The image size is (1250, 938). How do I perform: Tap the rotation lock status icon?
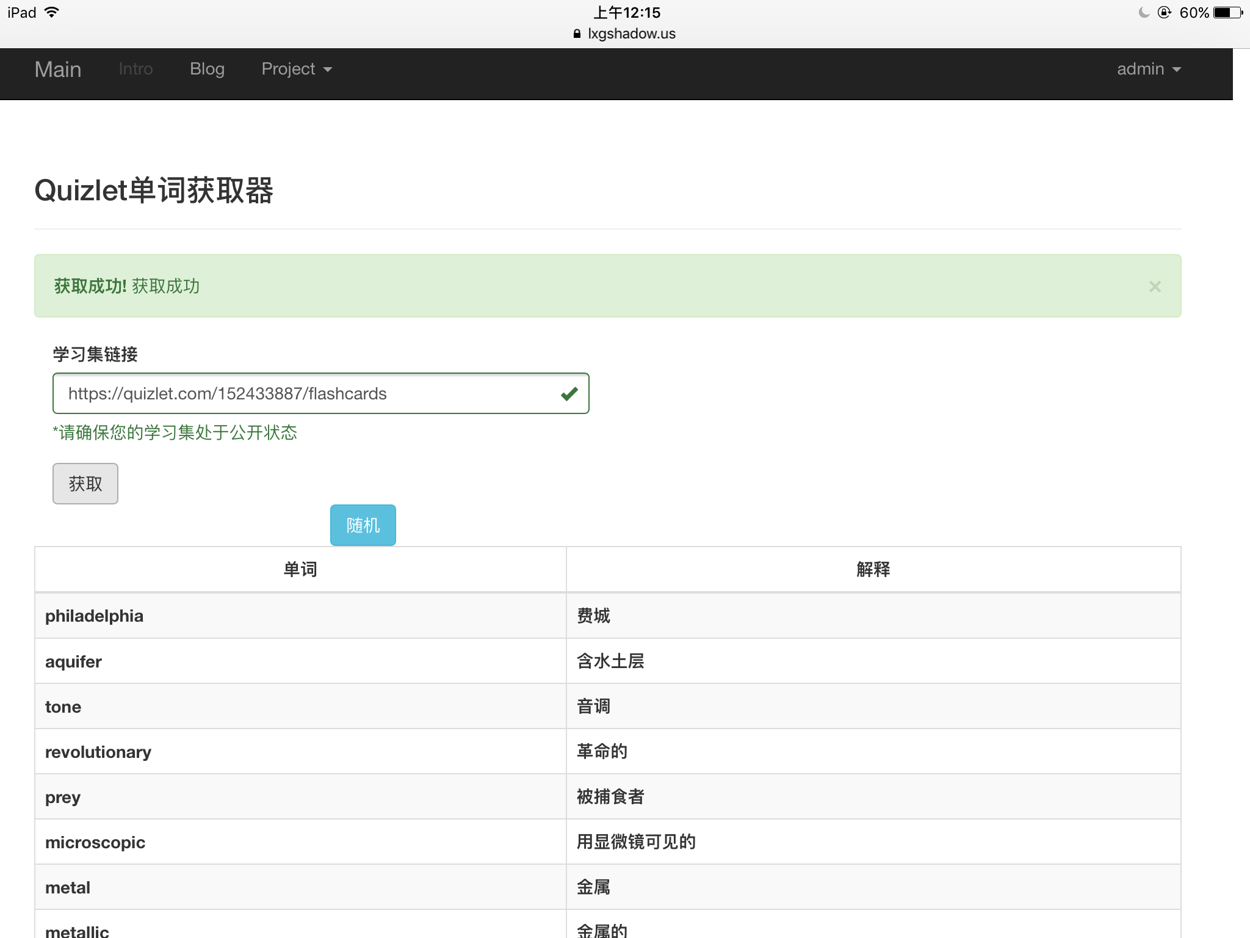click(x=1164, y=12)
